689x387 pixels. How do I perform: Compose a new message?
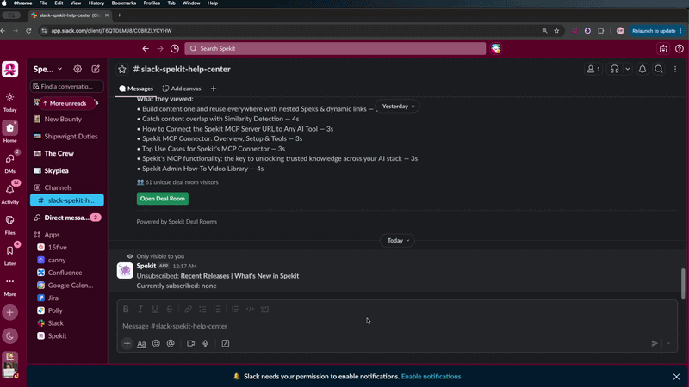tap(96, 69)
